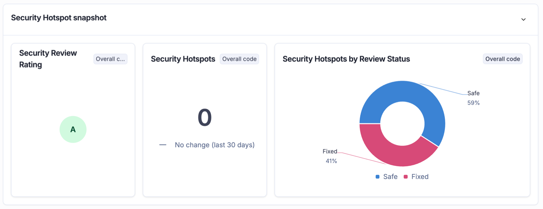This screenshot has height=209, width=543.
Task: Collapse the Security Hotspot snapshot panel
Action: [x=523, y=20]
